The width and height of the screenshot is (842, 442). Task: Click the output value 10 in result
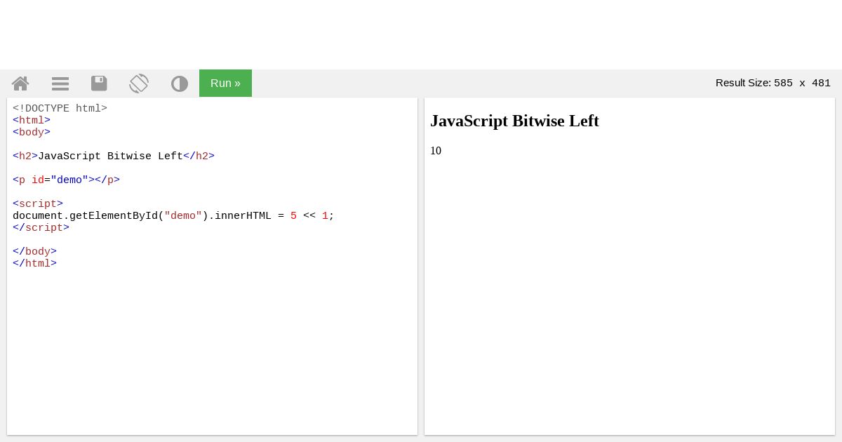[x=436, y=151]
